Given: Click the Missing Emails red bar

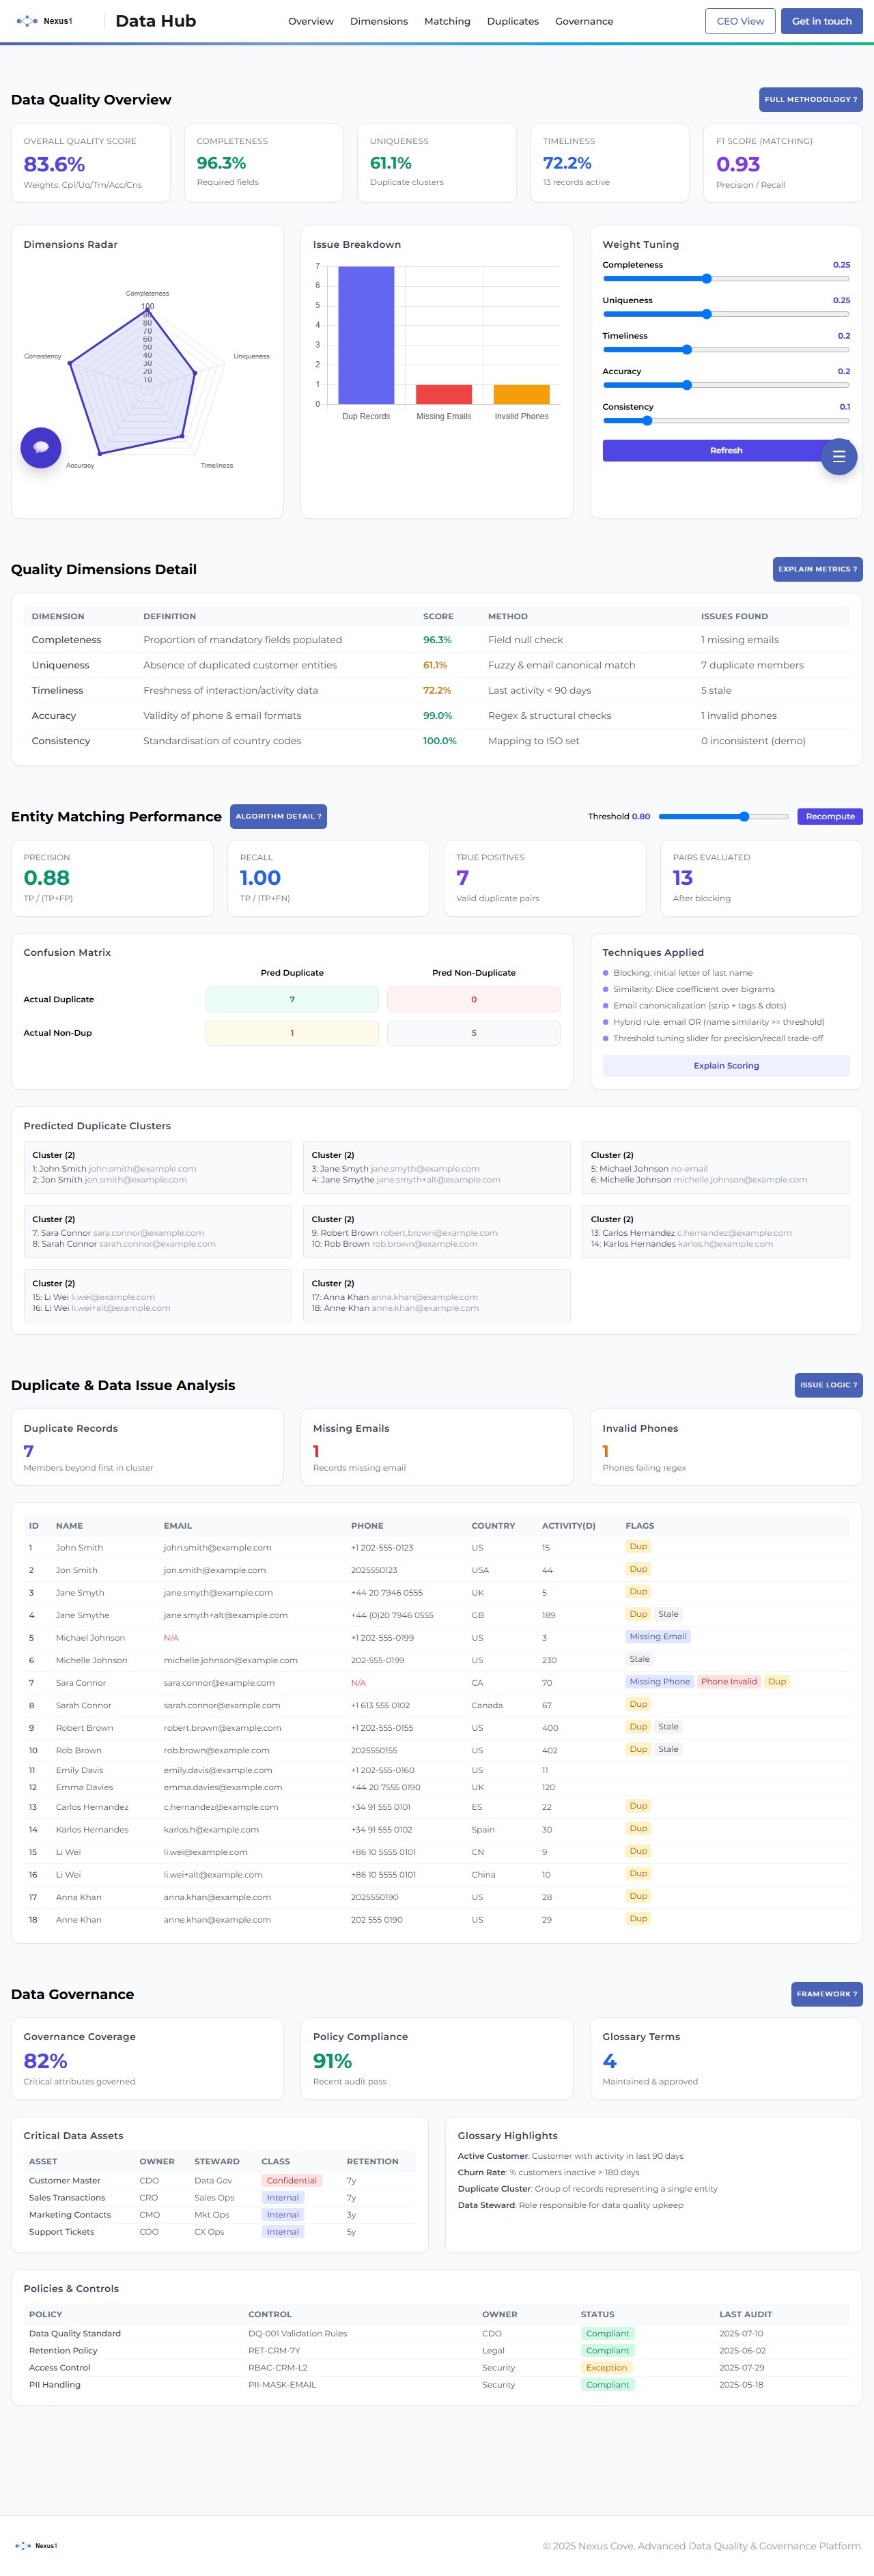Looking at the screenshot, I should (444, 394).
